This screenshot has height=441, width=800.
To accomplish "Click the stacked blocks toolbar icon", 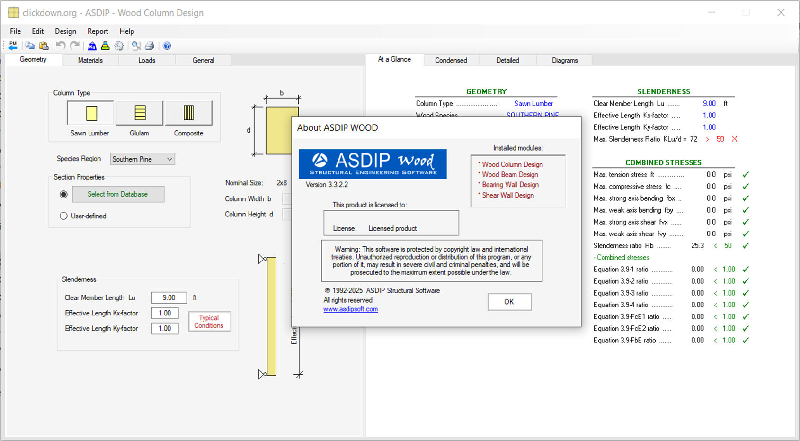I will tap(105, 45).
